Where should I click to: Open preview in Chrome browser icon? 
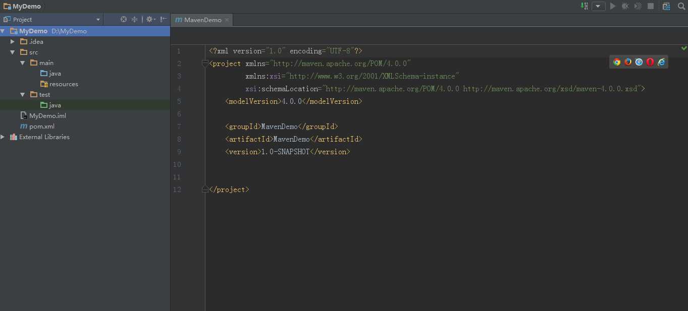pos(617,62)
